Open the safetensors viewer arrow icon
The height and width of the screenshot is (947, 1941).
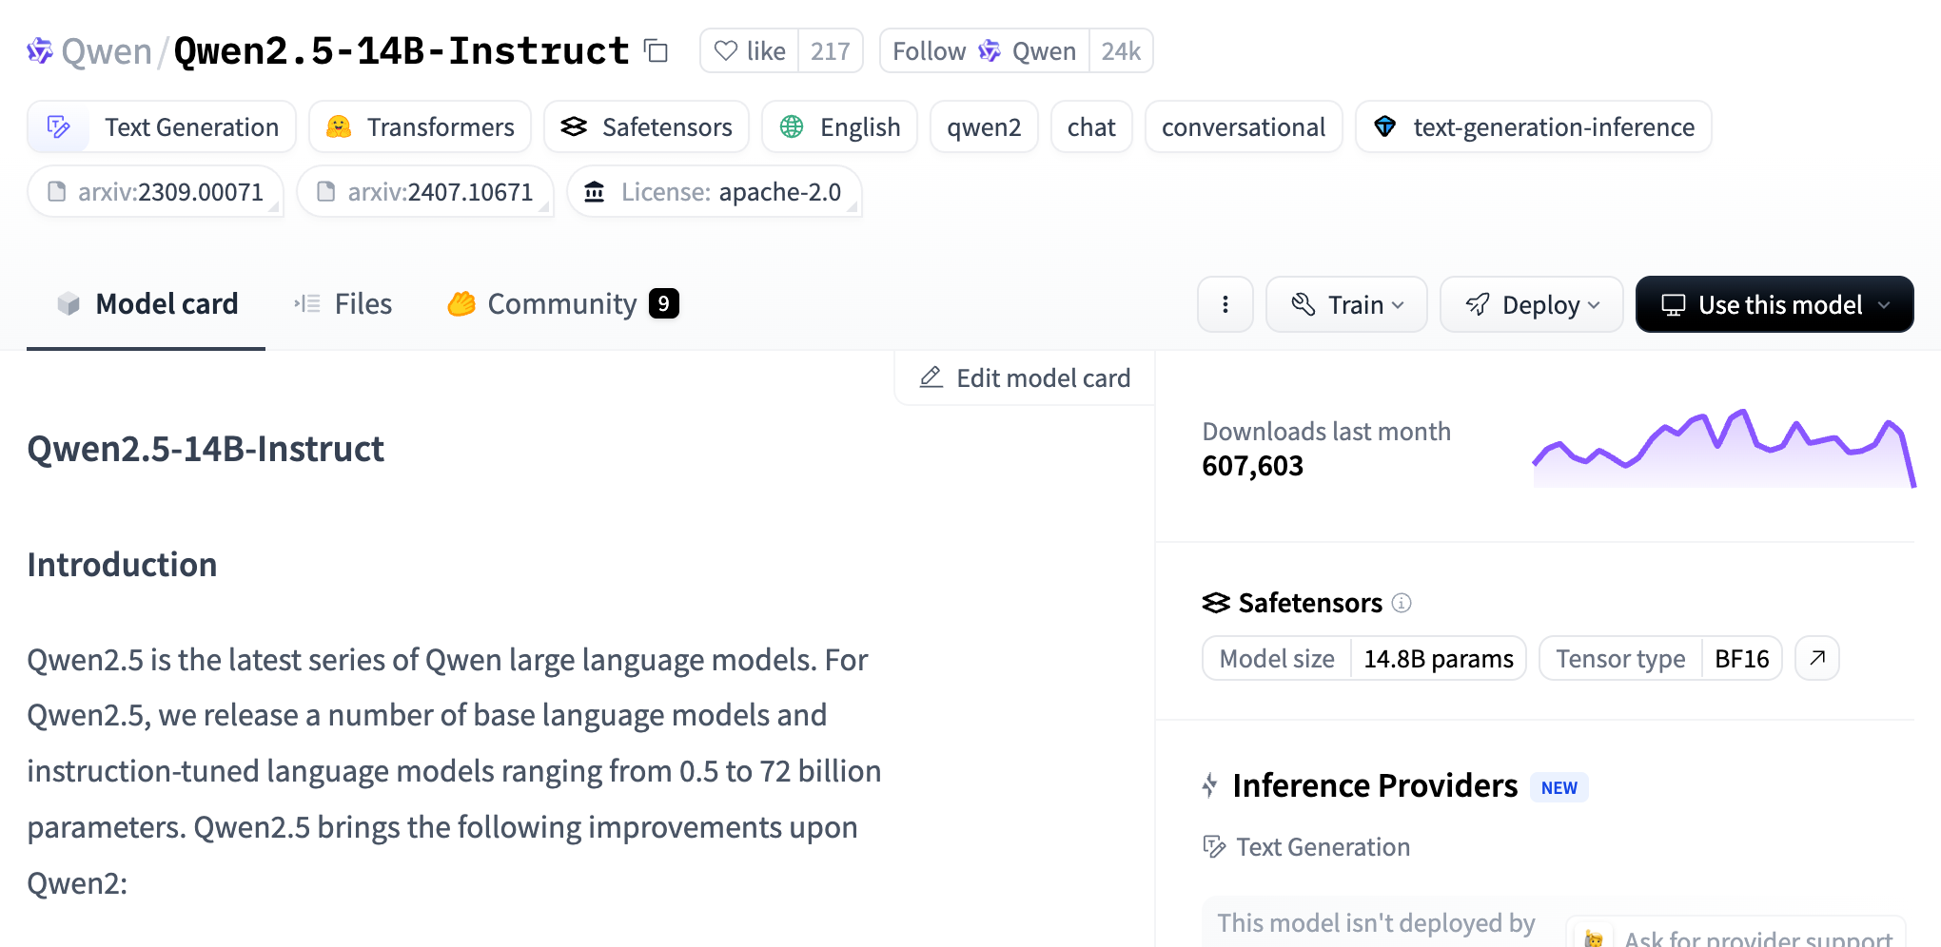point(1817,658)
